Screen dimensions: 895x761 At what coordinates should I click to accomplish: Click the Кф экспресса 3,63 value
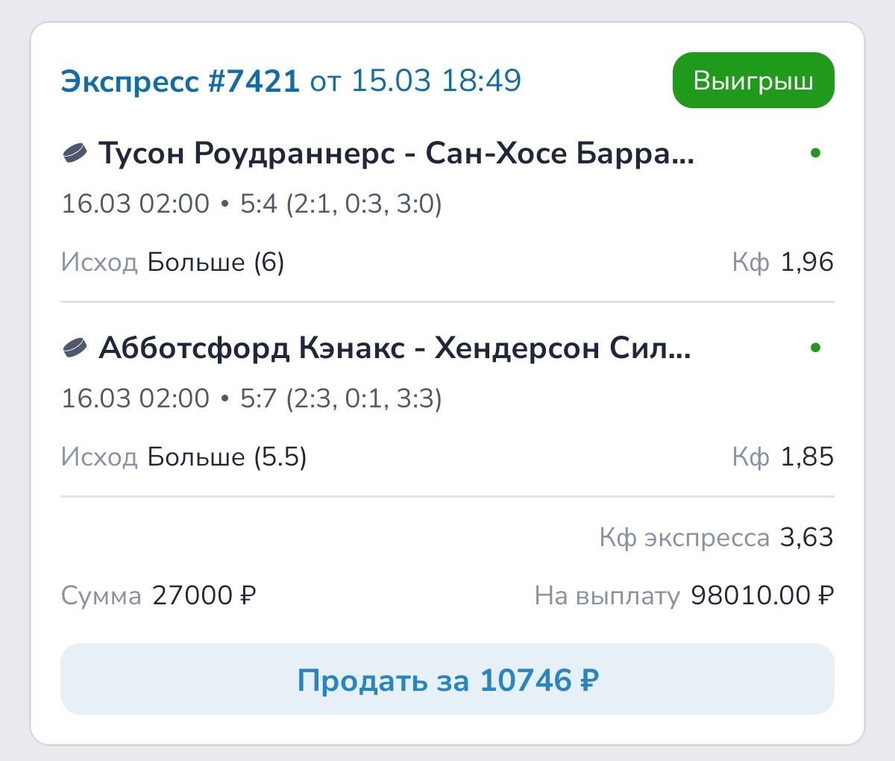point(806,537)
